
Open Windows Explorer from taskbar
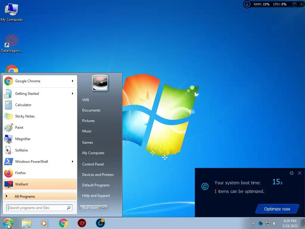point(27,223)
